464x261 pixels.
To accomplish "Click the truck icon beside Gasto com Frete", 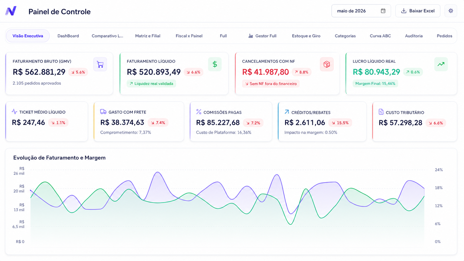I will (103, 112).
